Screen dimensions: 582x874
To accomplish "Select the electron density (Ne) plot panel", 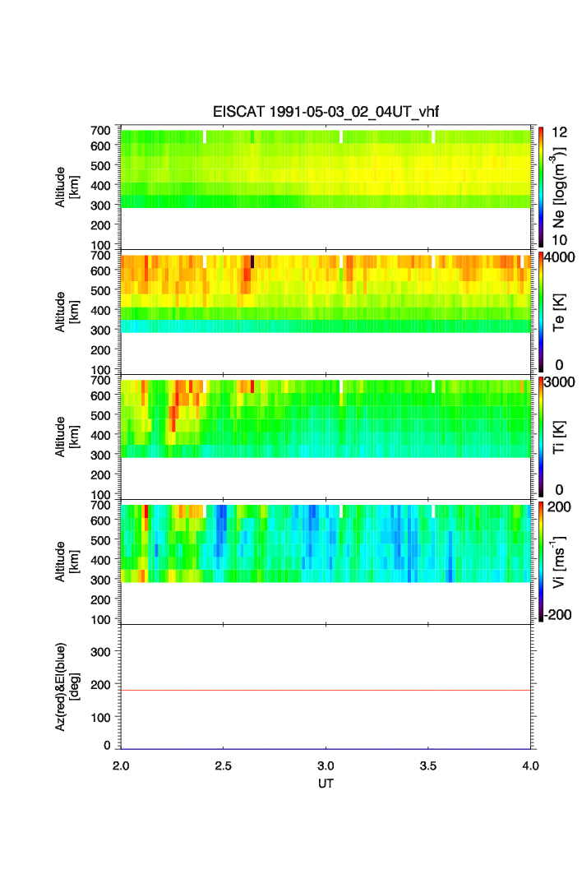I will pos(326,187).
